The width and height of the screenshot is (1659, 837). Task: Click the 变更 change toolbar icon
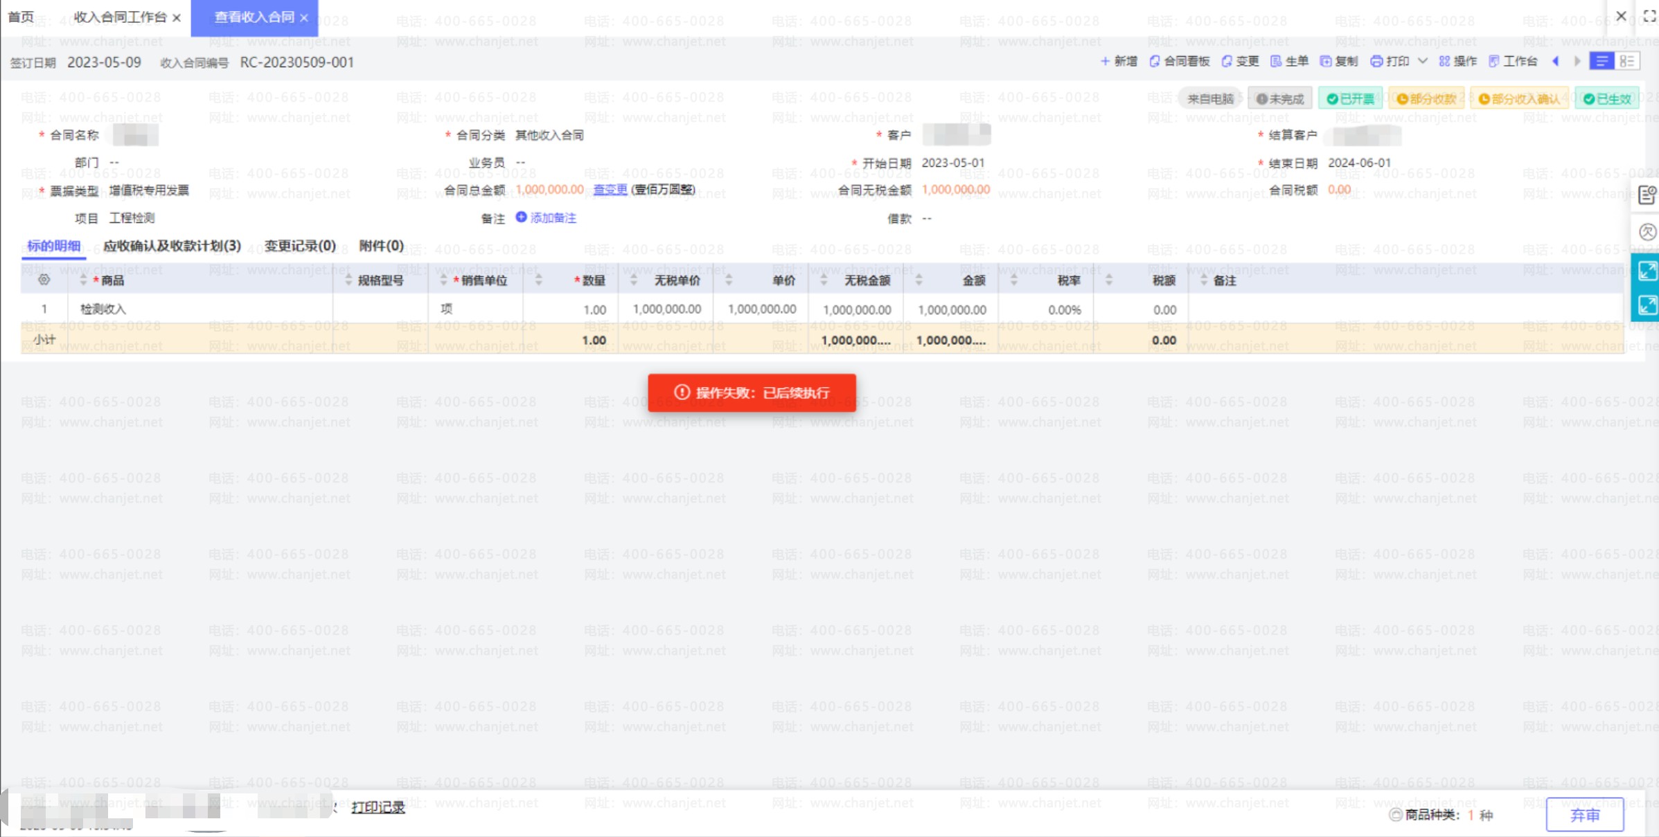pyautogui.click(x=1240, y=62)
